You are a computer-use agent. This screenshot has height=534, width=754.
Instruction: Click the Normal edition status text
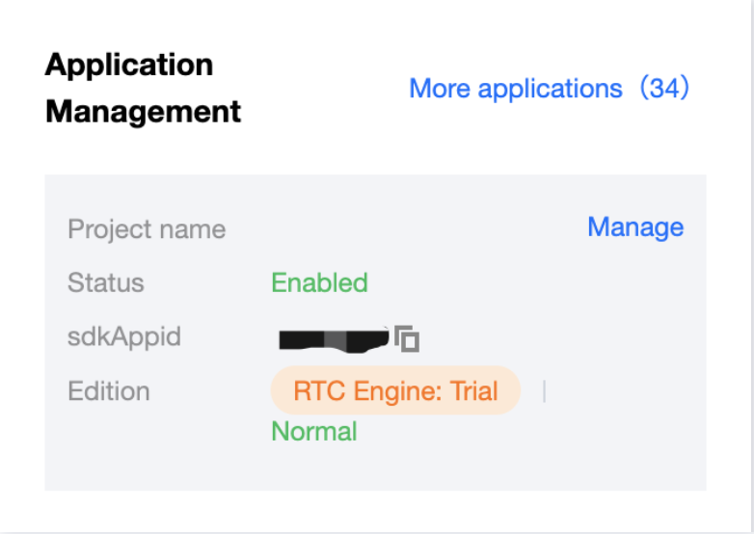click(314, 431)
